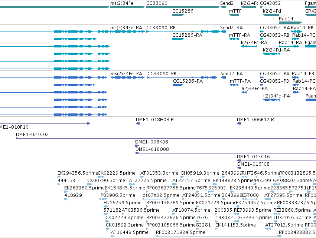Select the CG33090-PB protein label

tap(162, 74)
